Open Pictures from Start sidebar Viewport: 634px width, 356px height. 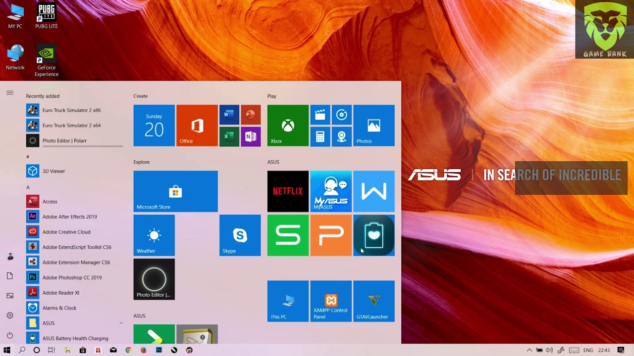(x=10, y=296)
